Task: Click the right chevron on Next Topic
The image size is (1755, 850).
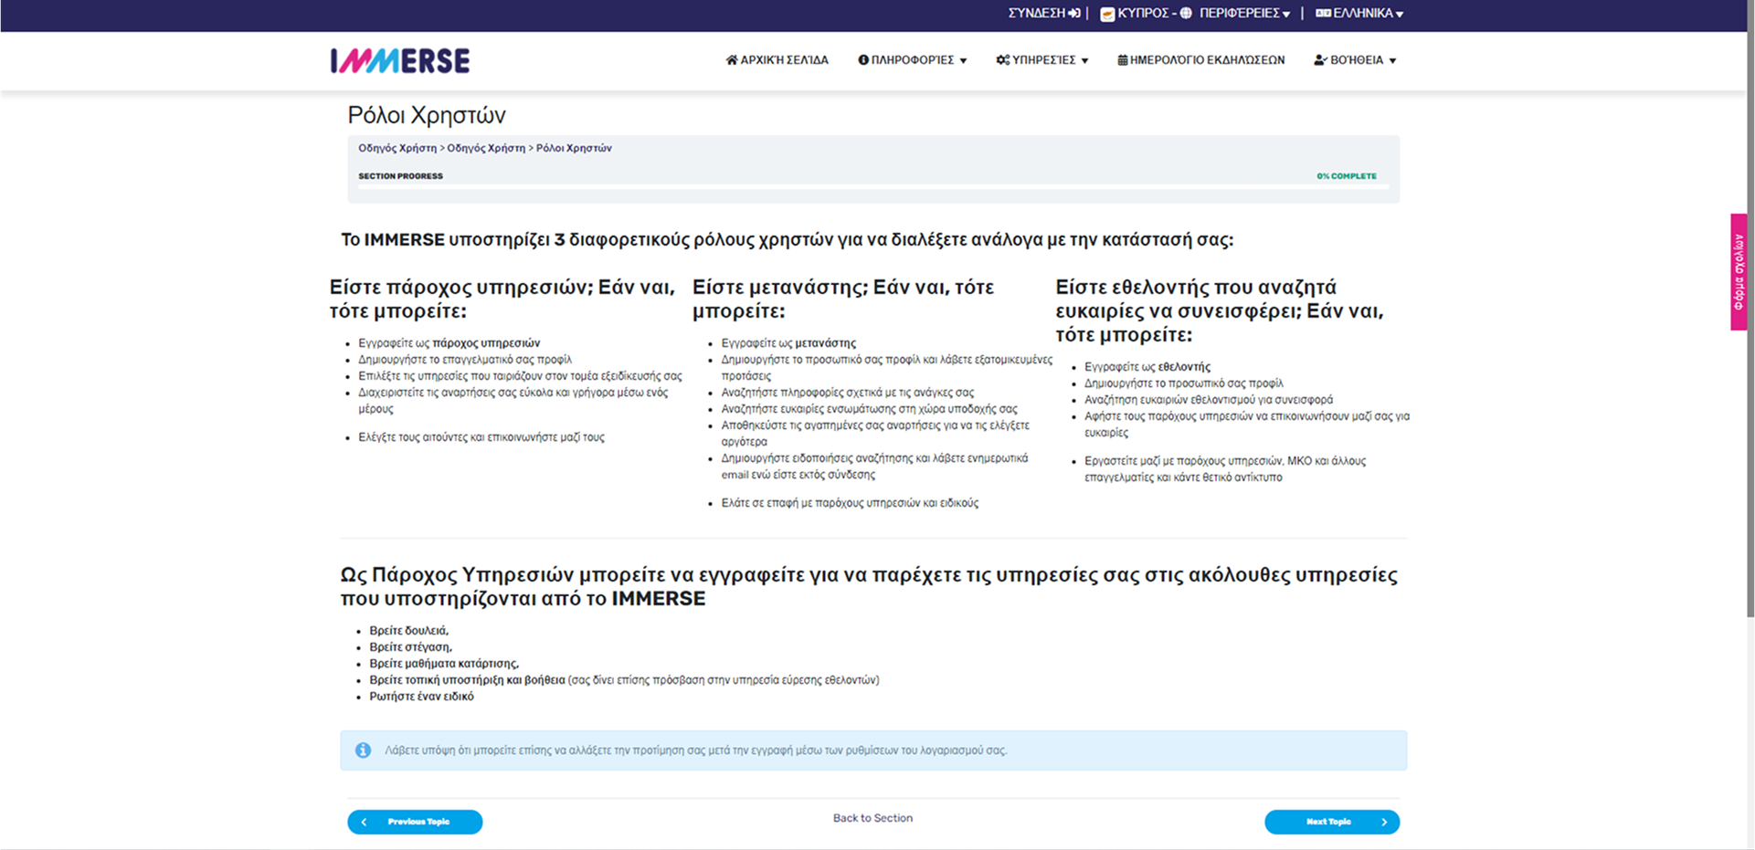Action: click(x=1384, y=822)
